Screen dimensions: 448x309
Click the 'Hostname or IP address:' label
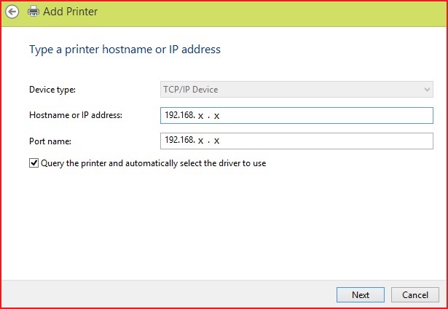click(x=76, y=115)
